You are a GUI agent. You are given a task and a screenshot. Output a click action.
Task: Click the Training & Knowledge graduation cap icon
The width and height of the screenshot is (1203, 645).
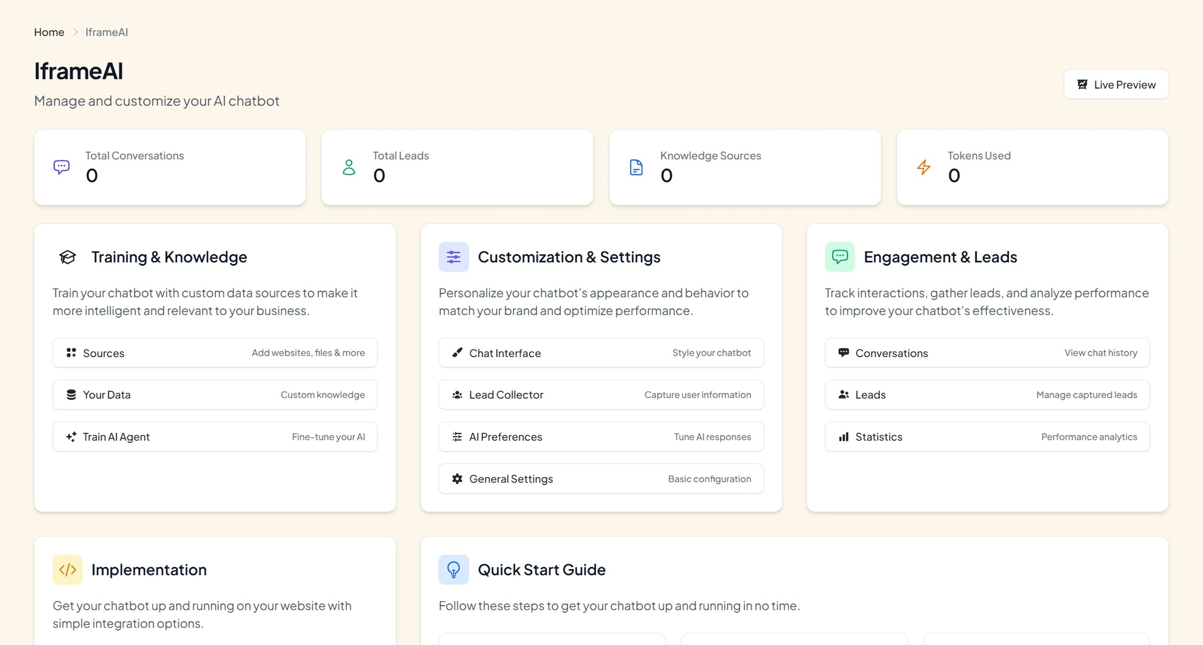67,257
